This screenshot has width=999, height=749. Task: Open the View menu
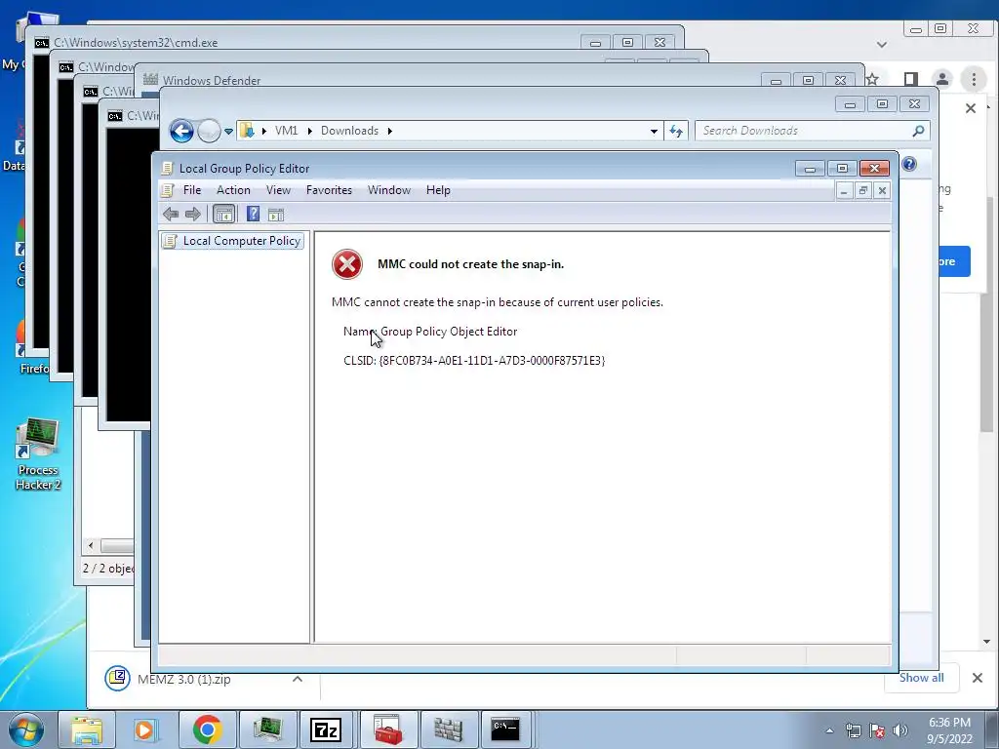[x=278, y=190]
